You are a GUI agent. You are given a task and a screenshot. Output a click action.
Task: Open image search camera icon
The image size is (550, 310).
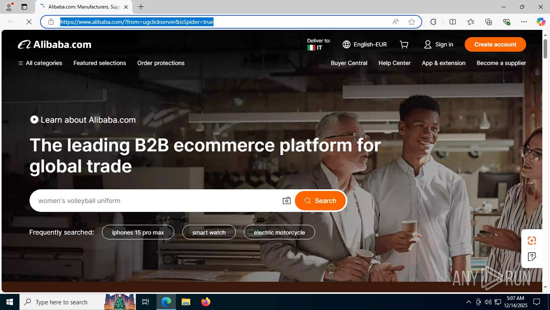click(x=287, y=201)
